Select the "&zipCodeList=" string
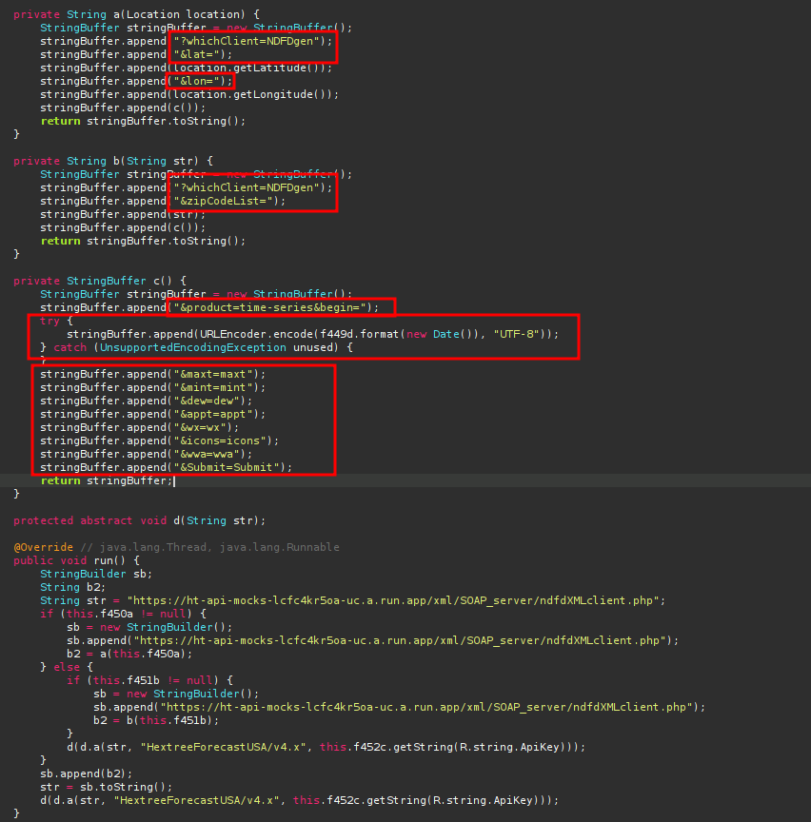Screen dimensions: 811x822 click(229, 201)
